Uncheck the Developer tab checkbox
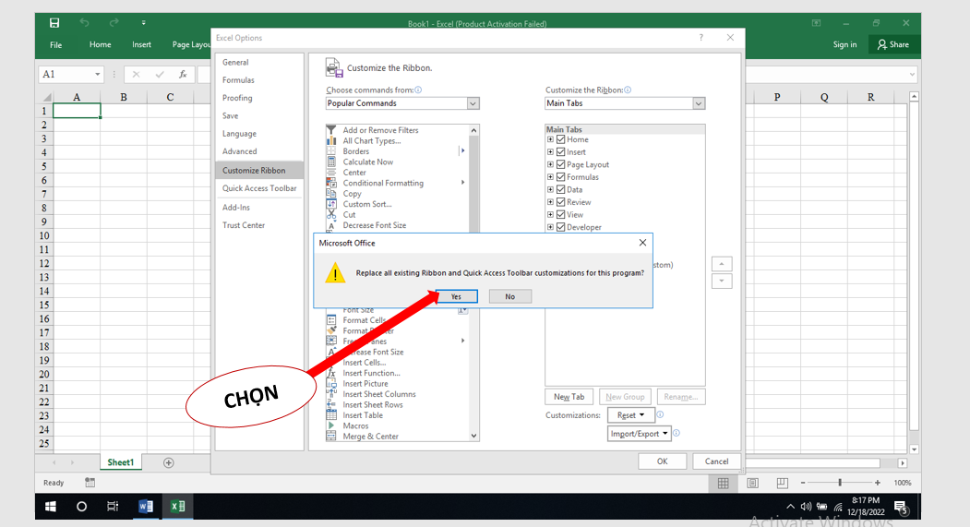The width and height of the screenshot is (970, 527). click(561, 227)
